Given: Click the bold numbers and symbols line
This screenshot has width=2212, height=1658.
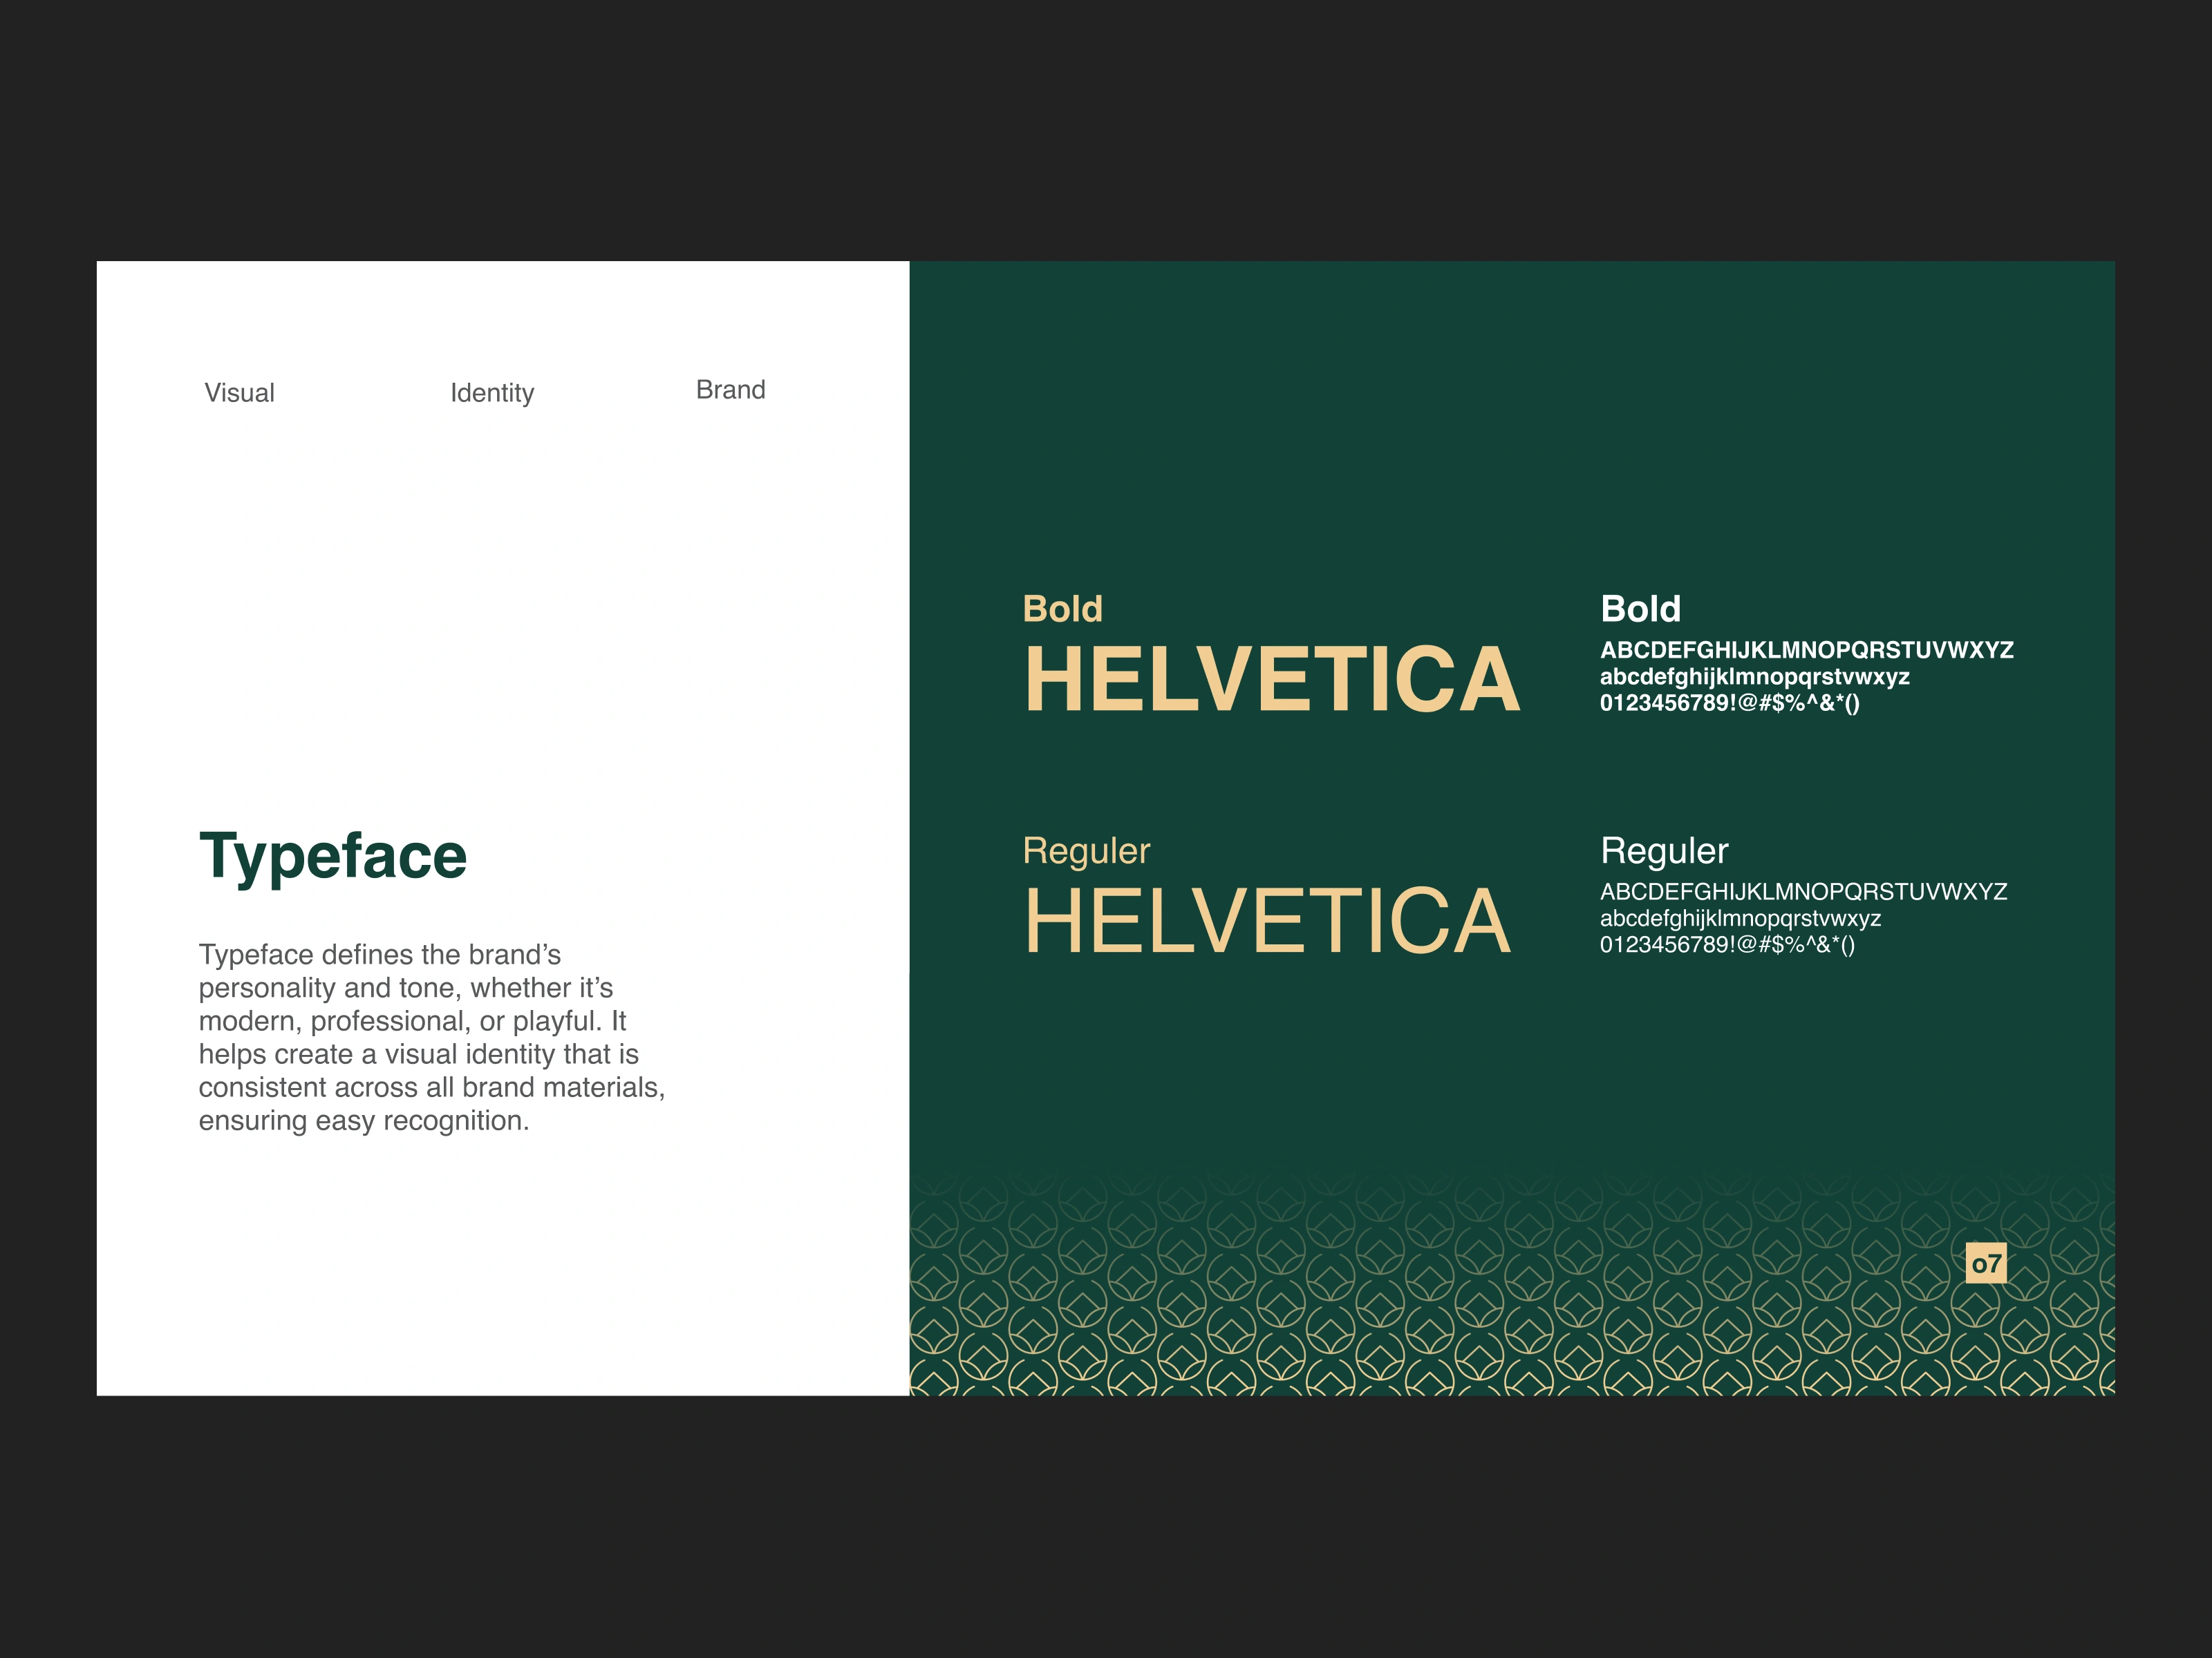Looking at the screenshot, I should pyautogui.click(x=1729, y=703).
